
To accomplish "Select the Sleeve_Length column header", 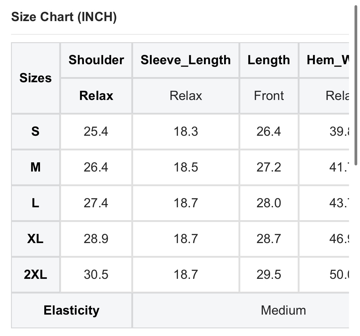I will coord(186,60).
